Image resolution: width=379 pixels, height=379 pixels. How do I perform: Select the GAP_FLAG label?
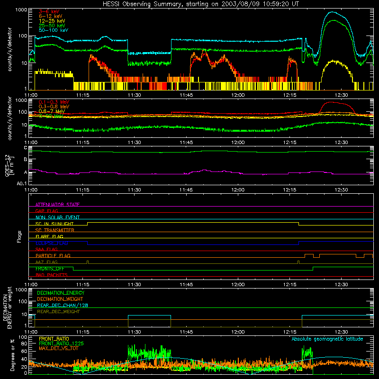click(x=46, y=211)
